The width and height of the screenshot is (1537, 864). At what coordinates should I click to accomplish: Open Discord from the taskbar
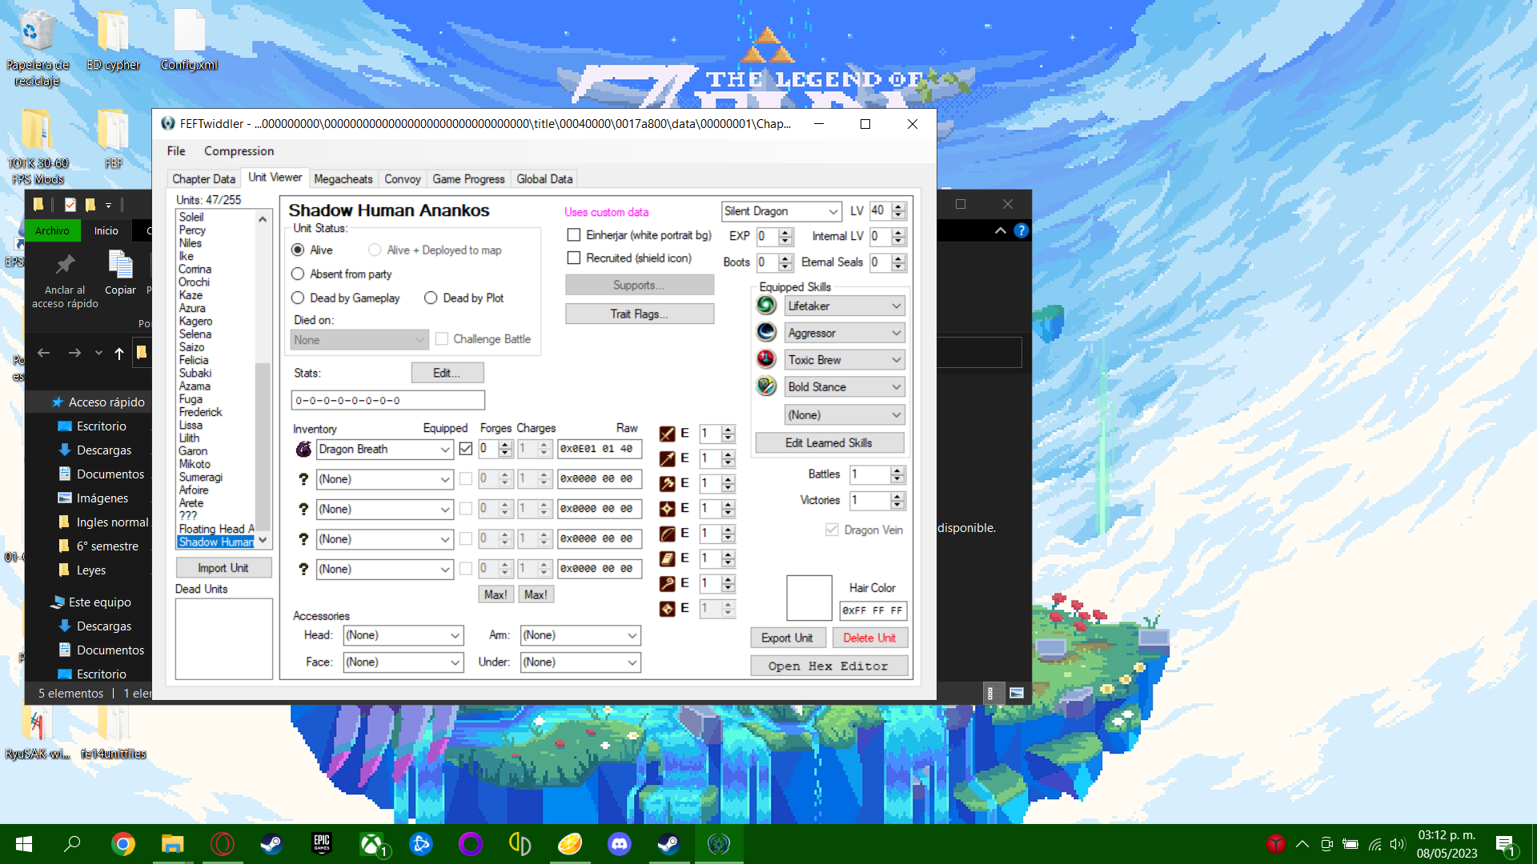click(x=620, y=844)
